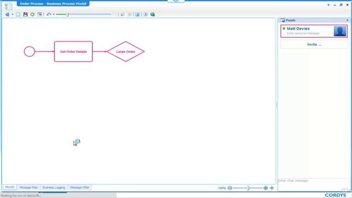Open the Message Filter tab
The image size is (352, 198).
pos(79,187)
